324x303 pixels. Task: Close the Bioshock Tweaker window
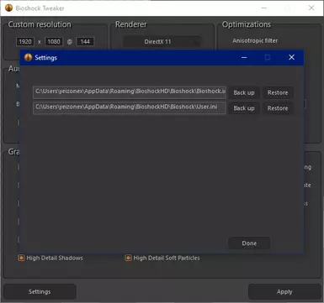311,8
